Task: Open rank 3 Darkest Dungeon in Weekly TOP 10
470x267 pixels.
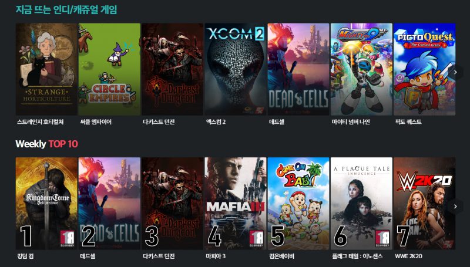Action: (x=172, y=203)
